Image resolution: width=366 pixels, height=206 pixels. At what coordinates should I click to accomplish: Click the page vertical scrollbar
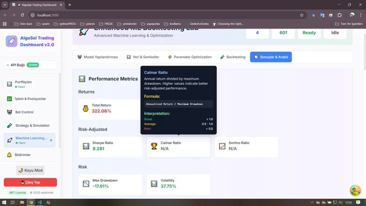(x=364, y=52)
